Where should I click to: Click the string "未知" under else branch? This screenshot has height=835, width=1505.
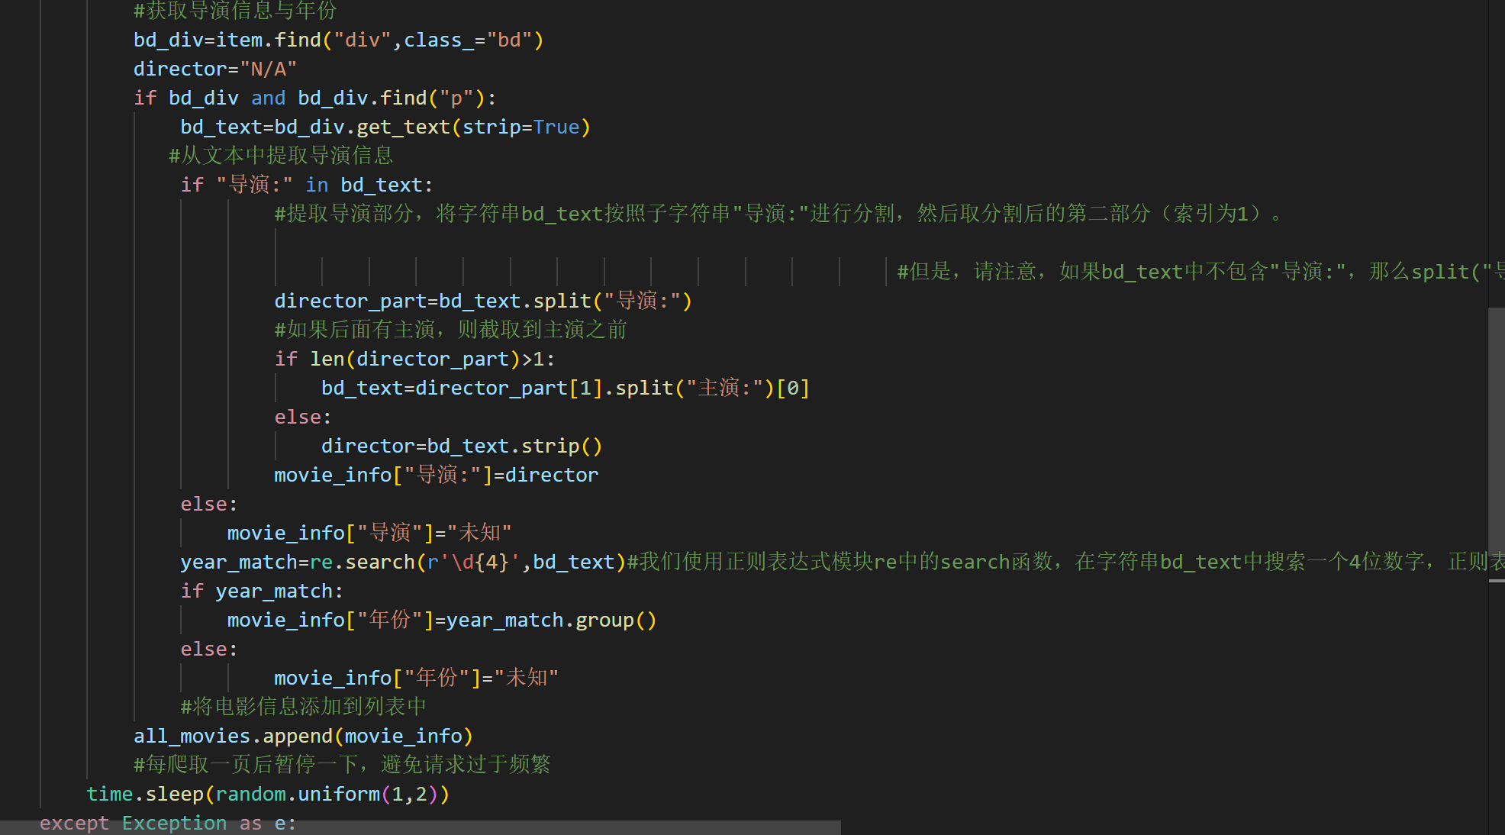click(527, 678)
